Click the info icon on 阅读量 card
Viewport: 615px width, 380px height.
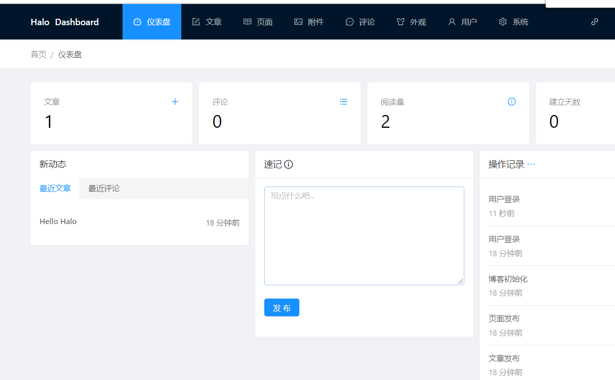pos(512,102)
